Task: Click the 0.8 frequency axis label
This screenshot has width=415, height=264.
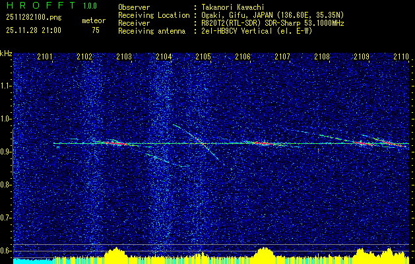Action: pos(5,185)
